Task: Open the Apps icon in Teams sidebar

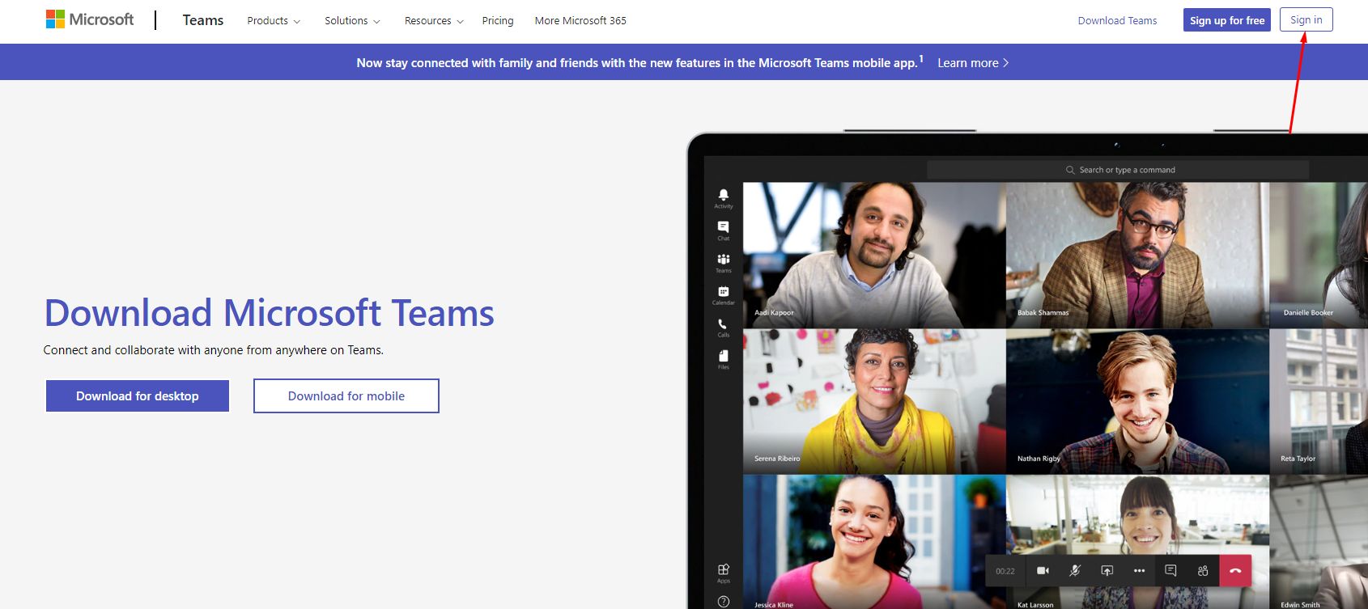Action: click(x=724, y=573)
